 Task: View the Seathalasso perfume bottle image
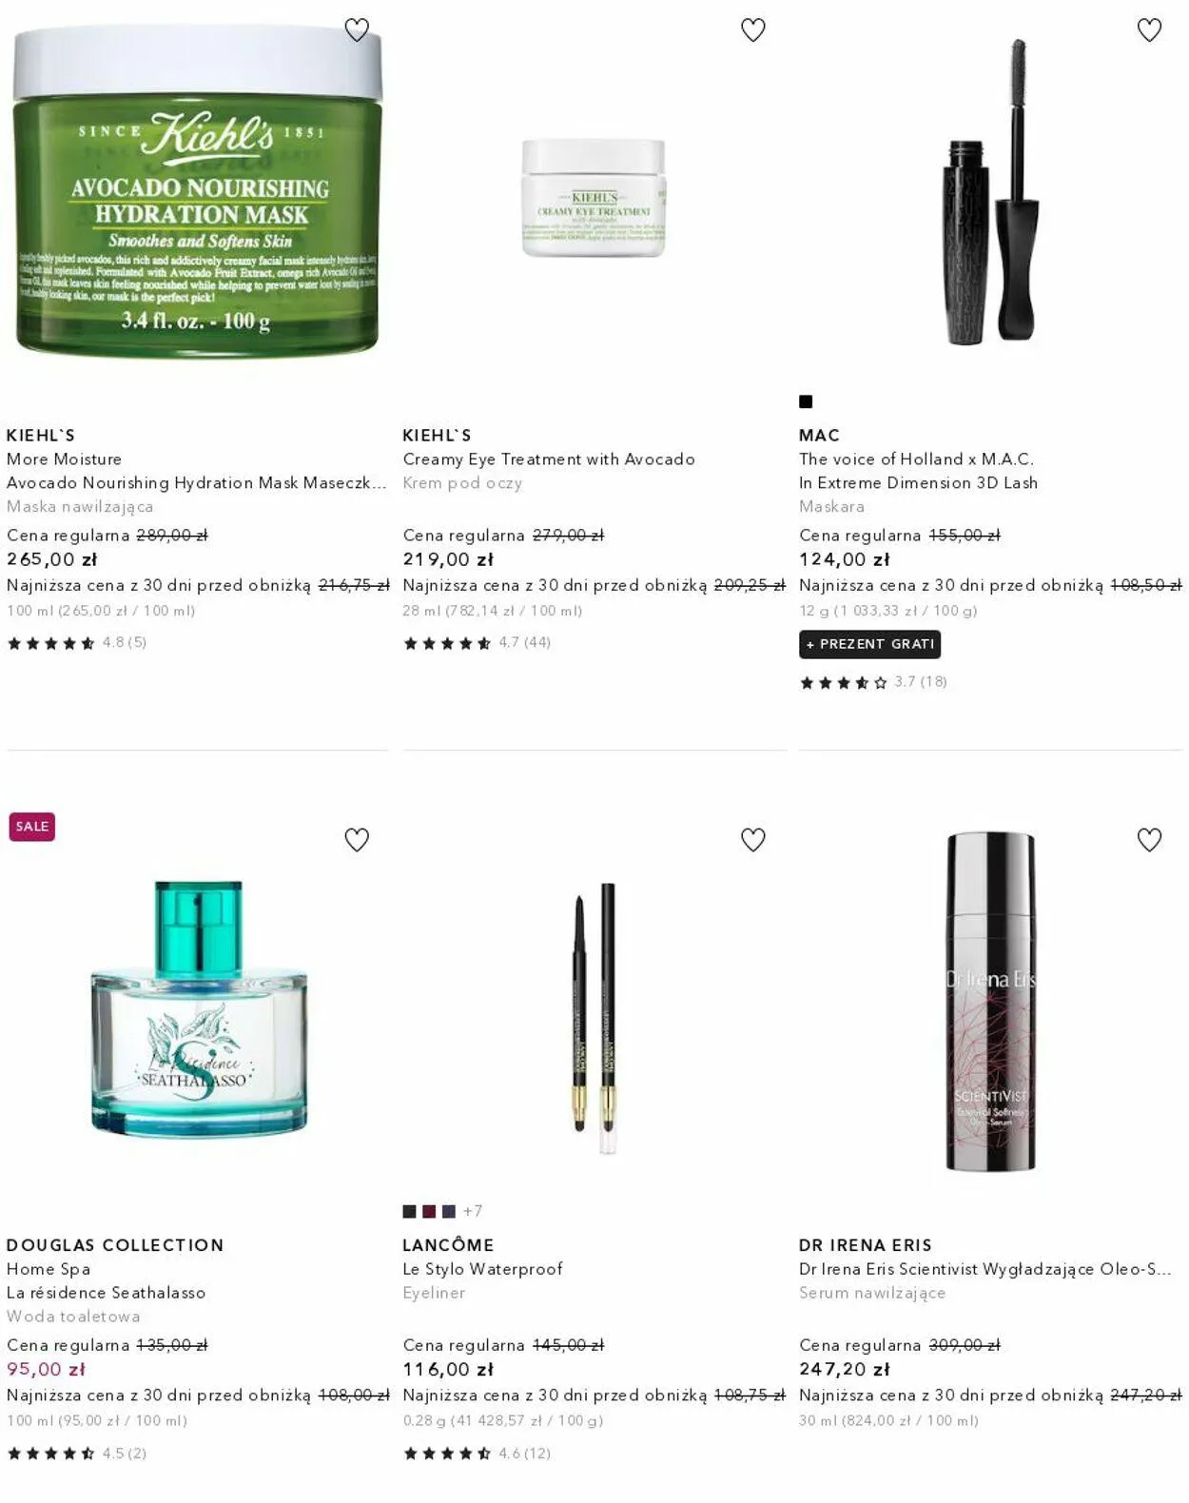199,1008
